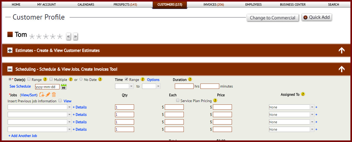Expand the Estimates section
352x142 pixels.
coord(10,50)
